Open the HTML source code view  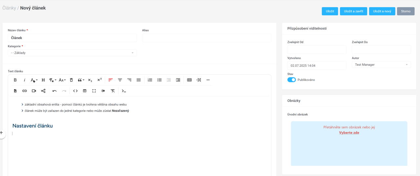[75, 91]
